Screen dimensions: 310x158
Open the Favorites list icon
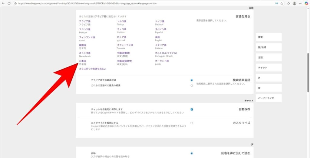(x=289, y=3)
